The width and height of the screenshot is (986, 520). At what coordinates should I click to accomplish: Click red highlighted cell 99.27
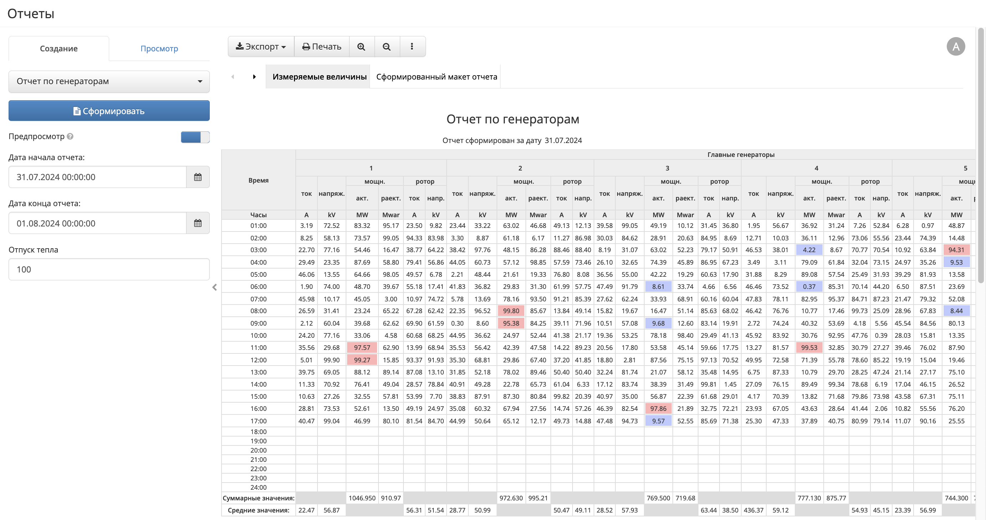click(362, 360)
